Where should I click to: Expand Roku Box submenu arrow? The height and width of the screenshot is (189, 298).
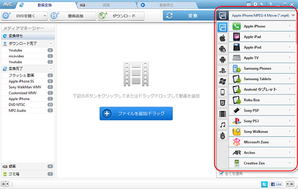(x=290, y=99)
